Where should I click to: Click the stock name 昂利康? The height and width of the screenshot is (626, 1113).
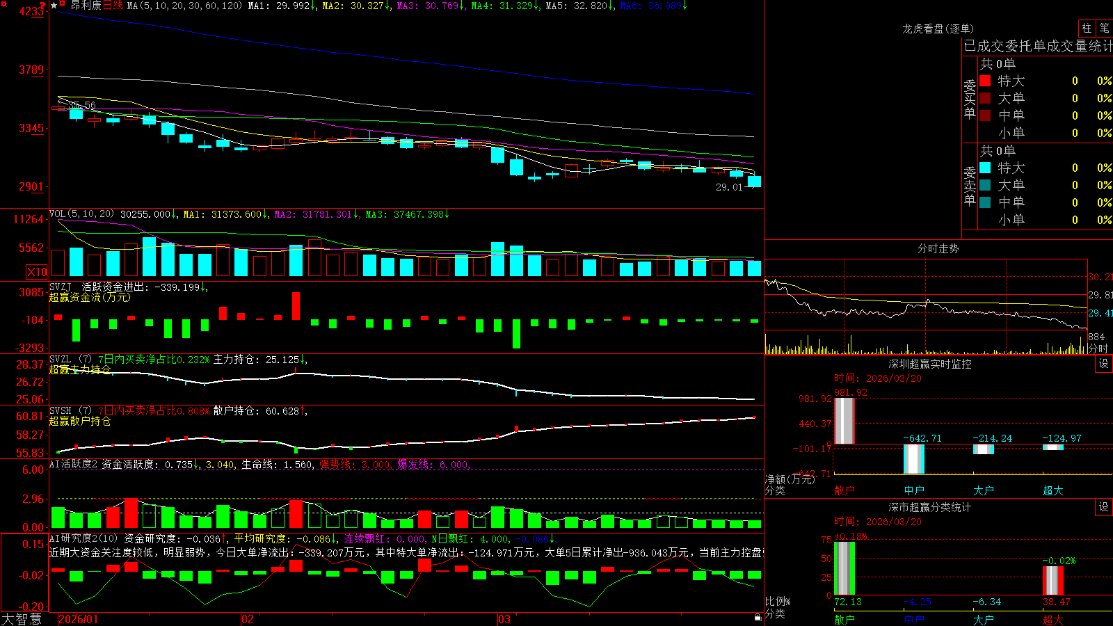[x=86, y=6]
